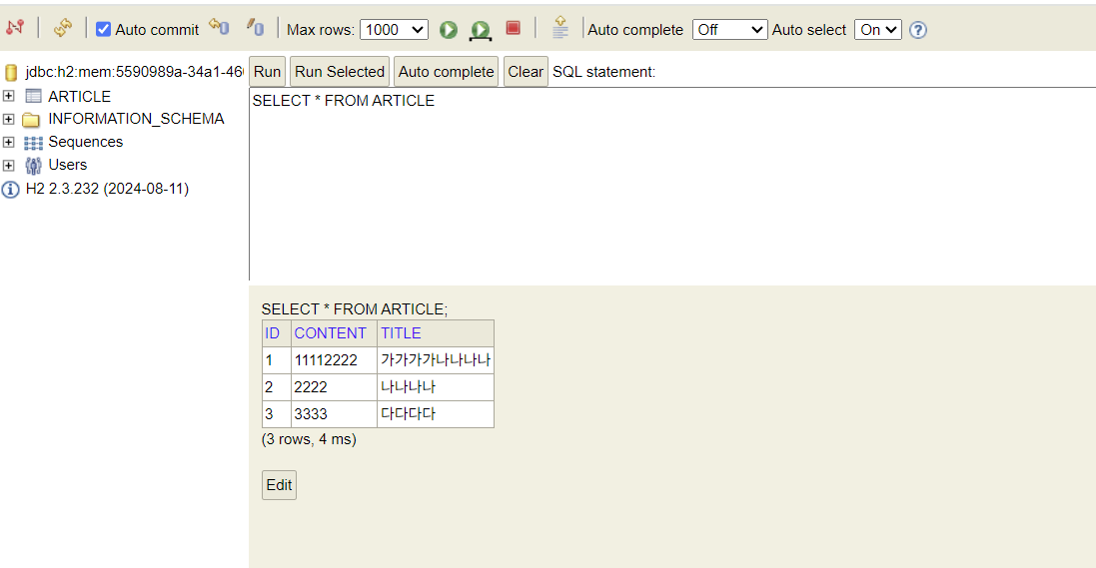Screen dimensions: 1096x568
Task: Click the title cell 가가가가나나나나
Action: pyautogui.click(x=436, y=360)
